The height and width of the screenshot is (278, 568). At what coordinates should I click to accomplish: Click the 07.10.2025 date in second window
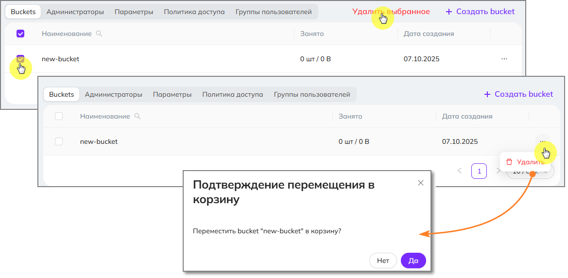[x=460, y=141]
